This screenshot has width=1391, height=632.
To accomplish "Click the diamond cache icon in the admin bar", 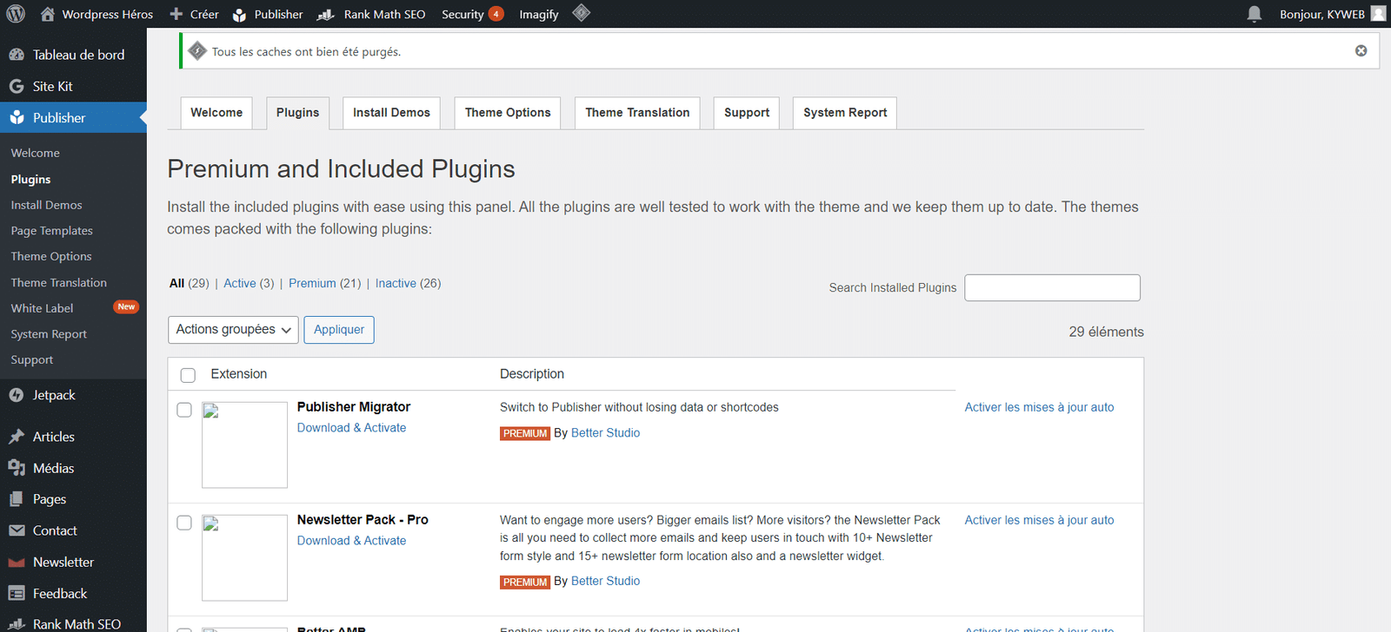I will pyautogui.click(x=582, y=13).
